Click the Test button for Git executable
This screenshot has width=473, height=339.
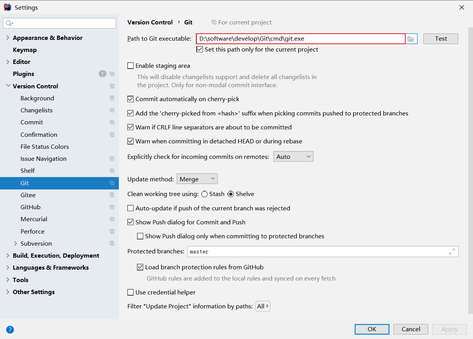pos(441,39)
